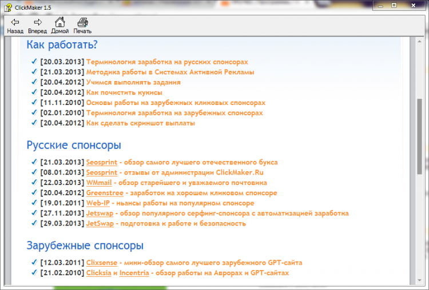Image resolution: width=429 pixels, height=290 pixels.
Task: Open the Incentria link
Action: (134, 273)
